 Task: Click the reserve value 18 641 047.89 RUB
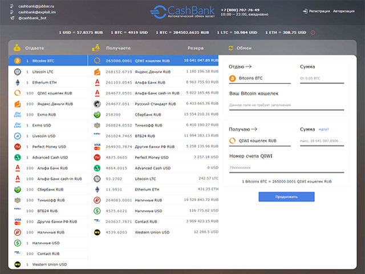pyautogui.click(x=201, y=61)
